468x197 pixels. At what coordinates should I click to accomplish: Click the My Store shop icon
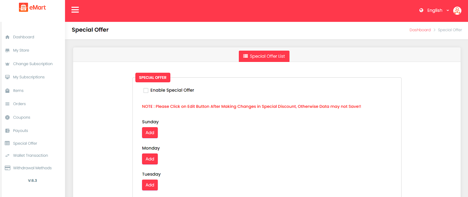[7, 50]
